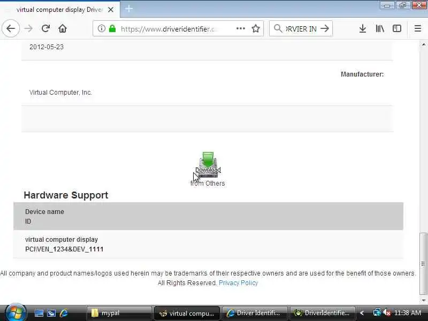Click into the search box
Viewport: 428px width, 321px height.
(x=301, y=29)
